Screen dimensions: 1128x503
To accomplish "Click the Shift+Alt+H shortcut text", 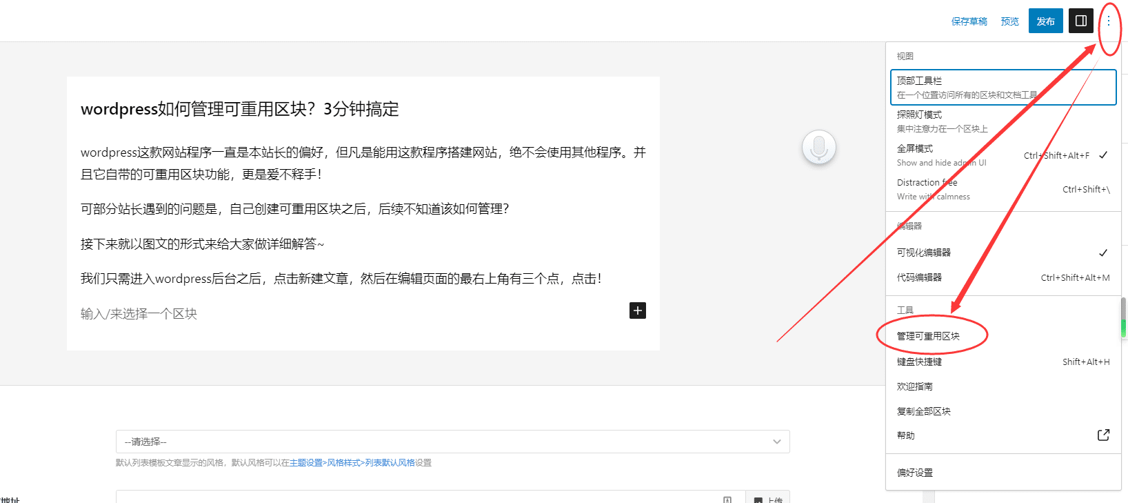I will click(1086, 362).
